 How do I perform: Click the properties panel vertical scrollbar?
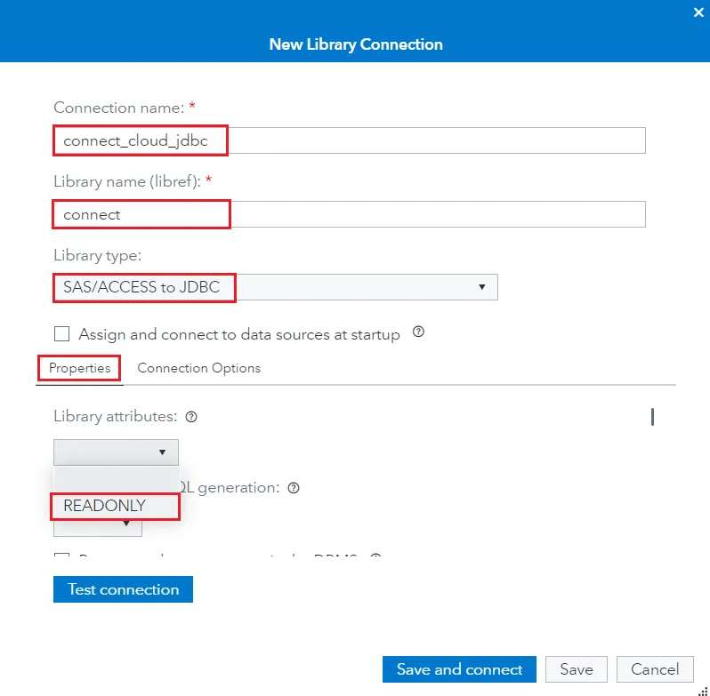point(653,416)
